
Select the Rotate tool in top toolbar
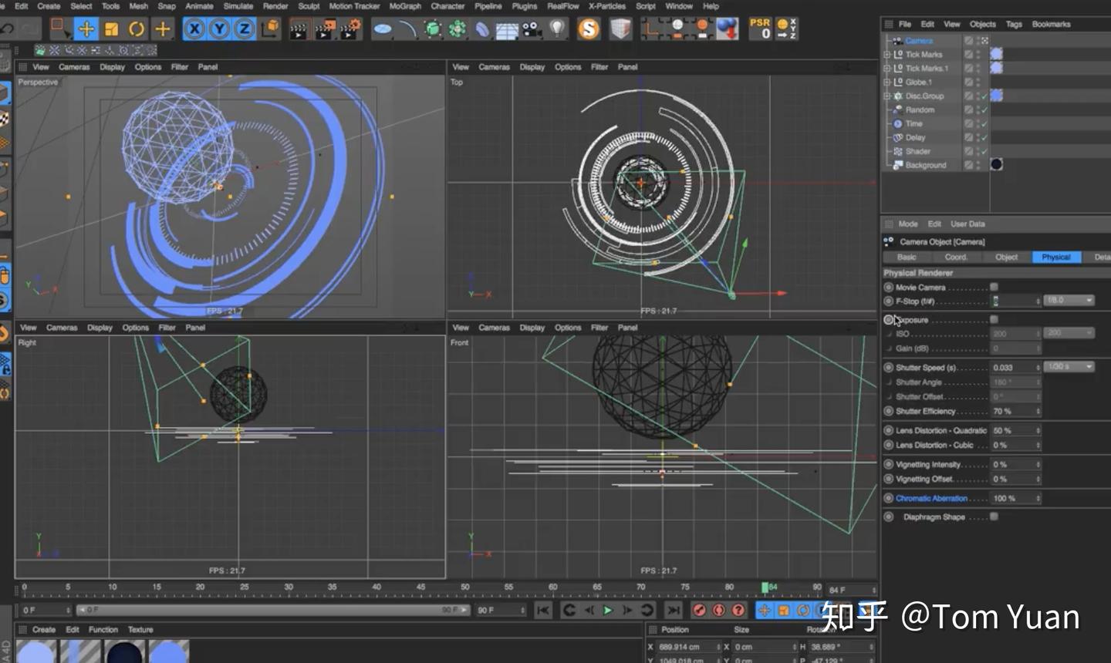click(x=137, y=29)
